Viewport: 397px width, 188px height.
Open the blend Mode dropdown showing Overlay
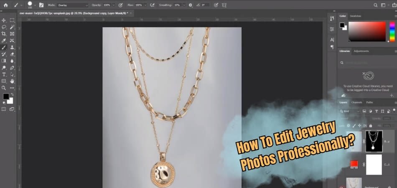[x=73, y=5]
